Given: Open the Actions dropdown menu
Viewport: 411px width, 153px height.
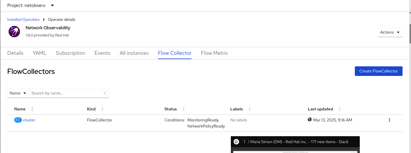Looking at the screenshot, I should [x=390, y=32].
